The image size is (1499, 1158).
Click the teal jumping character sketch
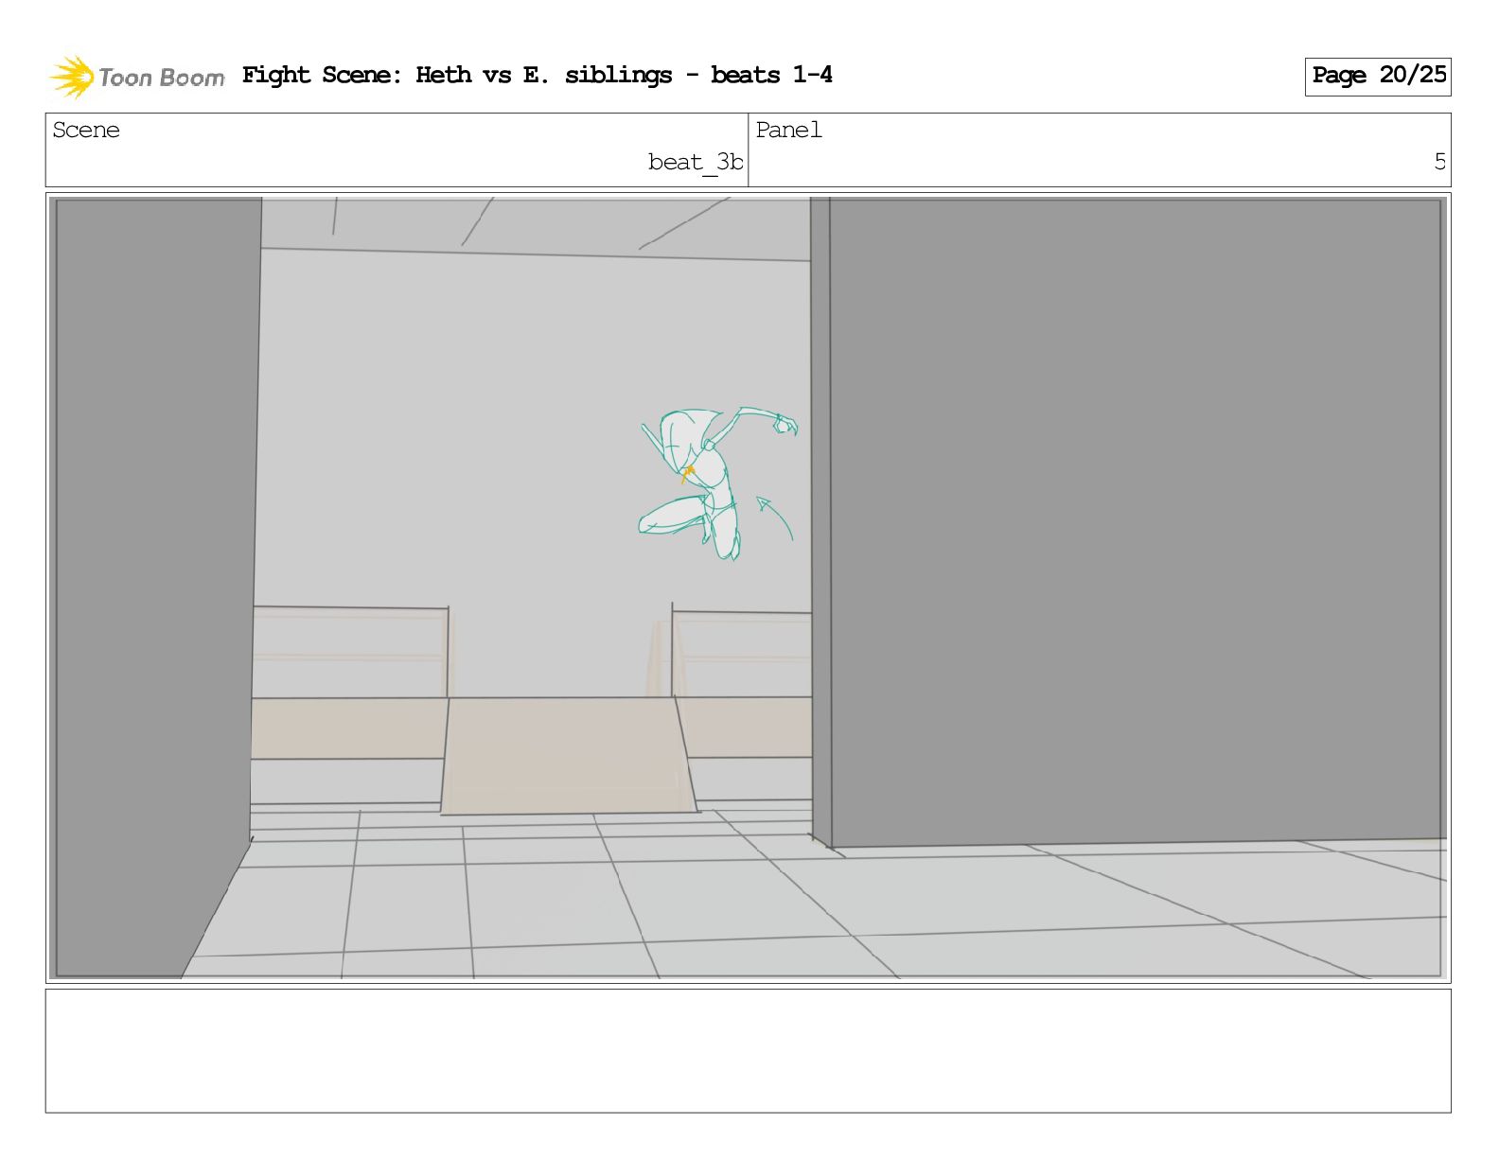(x=716, y=482)
